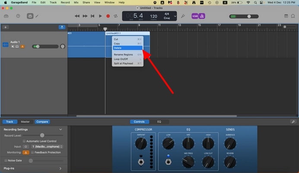Go to beginning of project
299x173 pixels.
click(92, 16)
